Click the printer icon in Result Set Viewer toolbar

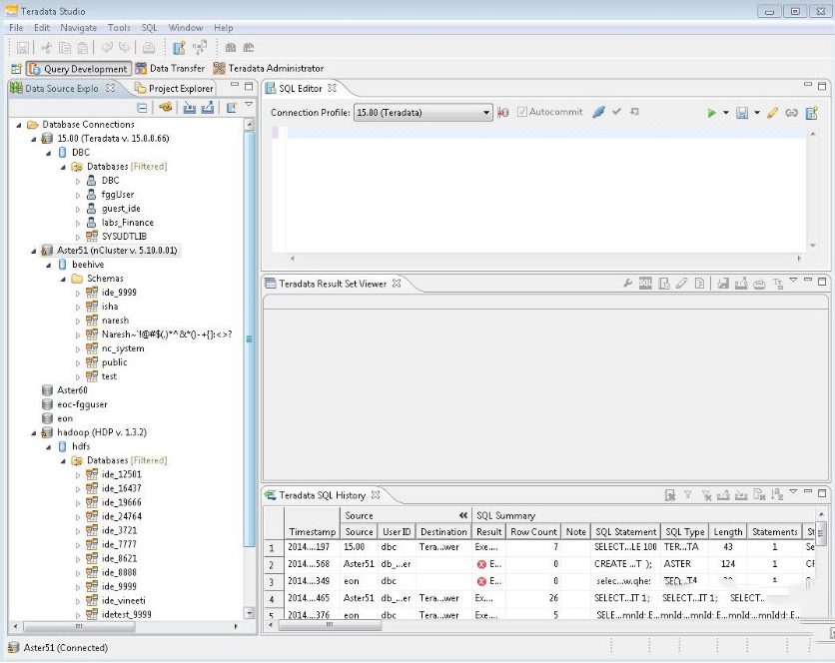coord(759,284)
